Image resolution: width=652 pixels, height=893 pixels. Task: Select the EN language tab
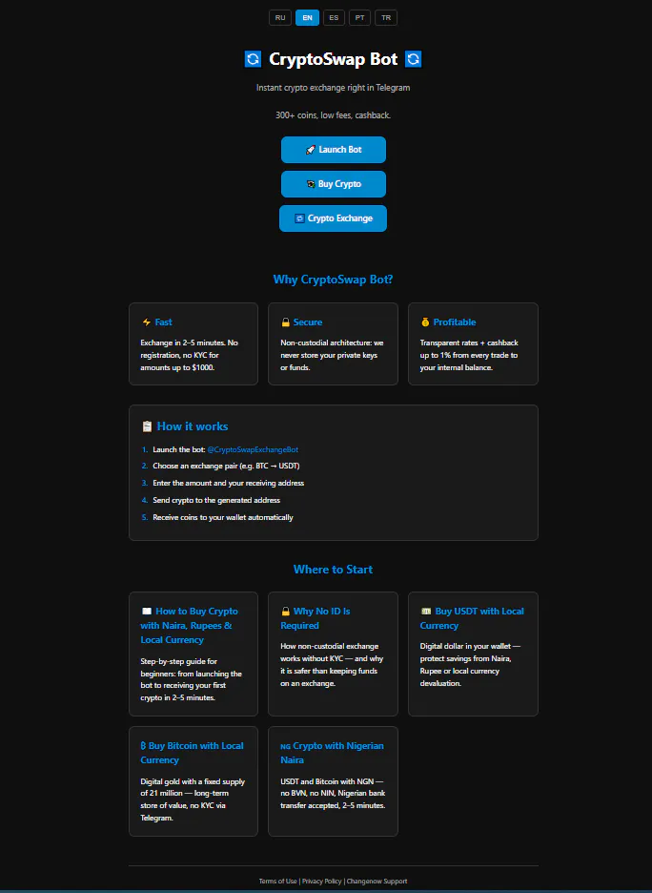307,18
